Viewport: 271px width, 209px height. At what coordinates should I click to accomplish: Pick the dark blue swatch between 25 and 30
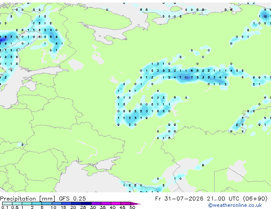(86, 203)
